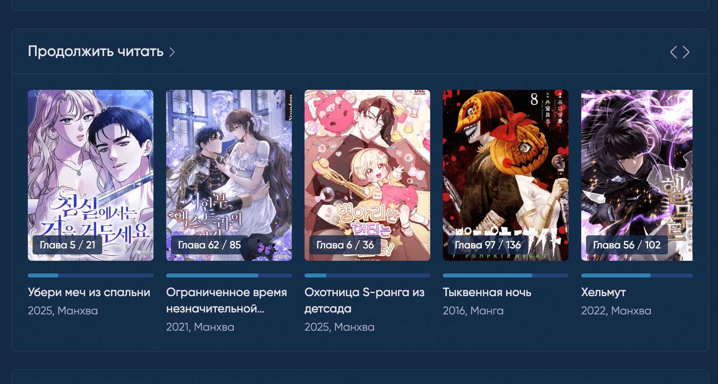Click the title 'Охотница S-ранга из детсада'
The height and width of the screenshot is (384, 718).
(x=365, y=301)
